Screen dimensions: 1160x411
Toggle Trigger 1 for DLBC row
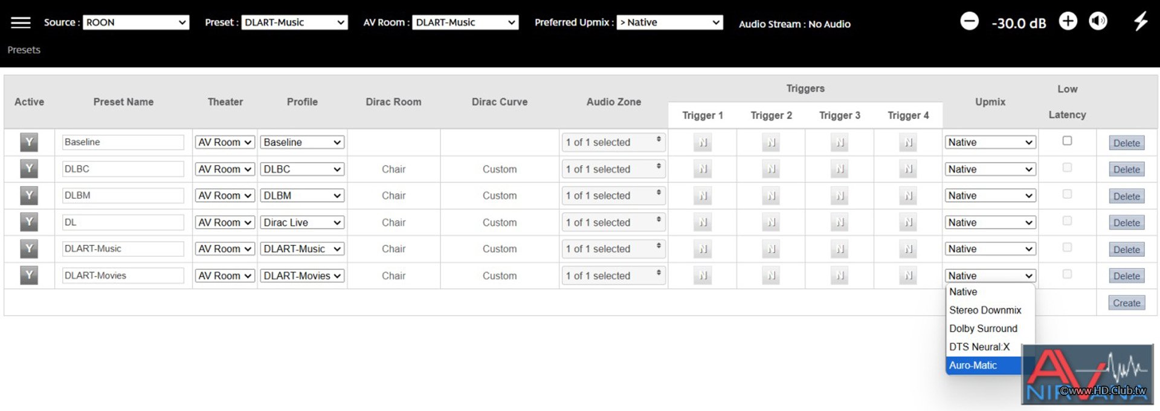point(703,169)
